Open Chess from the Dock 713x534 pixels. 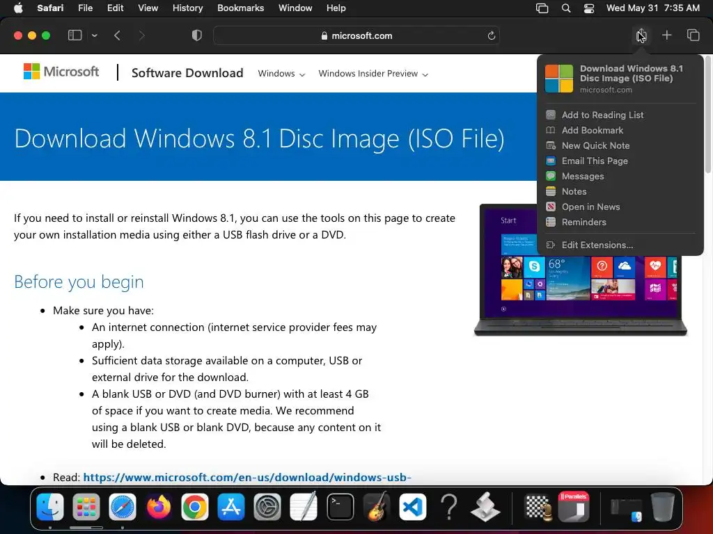pyautogui.click(x=538, y=507)
